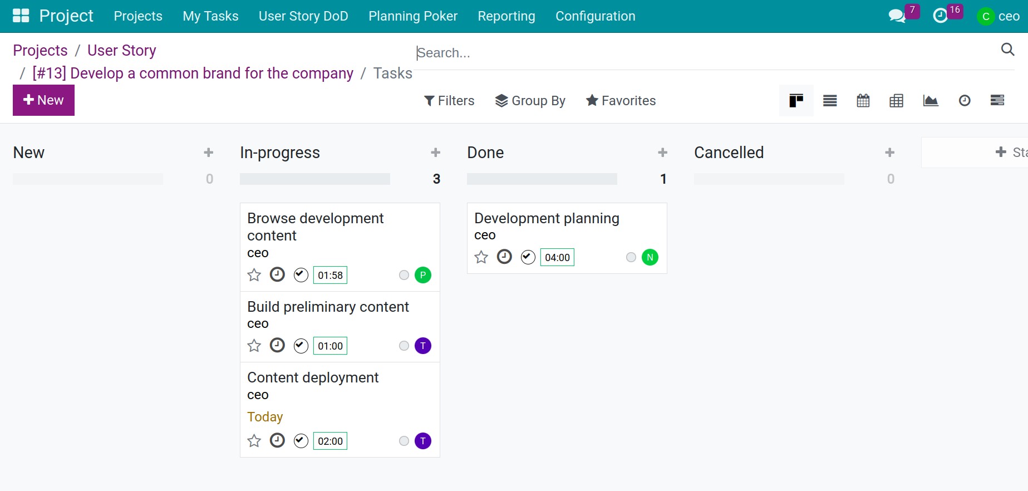Image resolution: width=1028 pixels, height=491 pixels.
Task: Open activity clock on Development planning
Action: pos(504,257)
